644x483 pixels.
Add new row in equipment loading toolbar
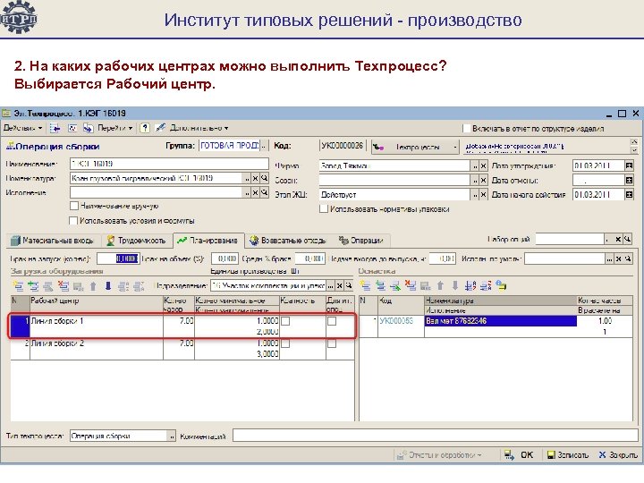[x=18, y=286]
